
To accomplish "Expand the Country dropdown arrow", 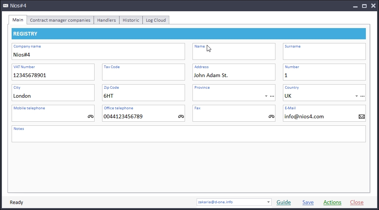I will coord(356,96).
